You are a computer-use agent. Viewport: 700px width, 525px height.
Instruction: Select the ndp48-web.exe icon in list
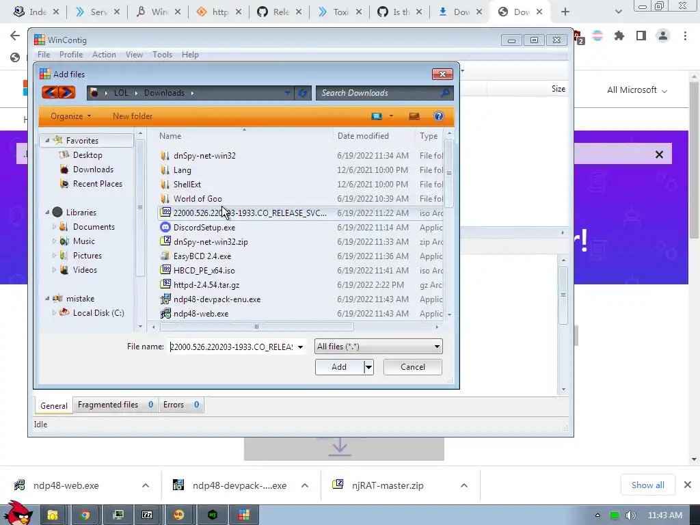(165, 313)
